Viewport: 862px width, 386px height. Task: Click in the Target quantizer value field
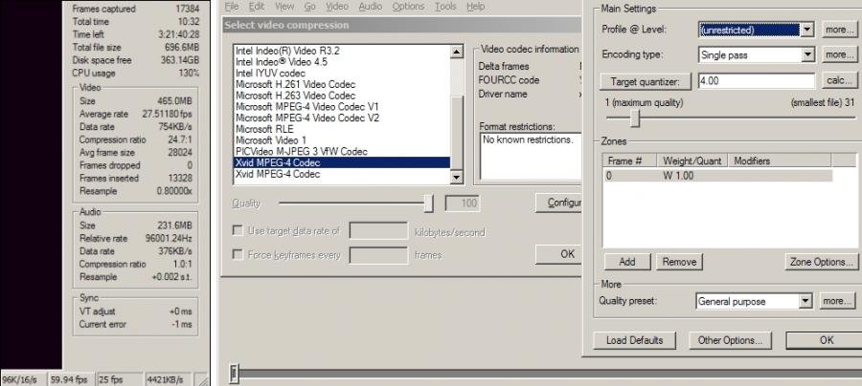tap(756, 81)
